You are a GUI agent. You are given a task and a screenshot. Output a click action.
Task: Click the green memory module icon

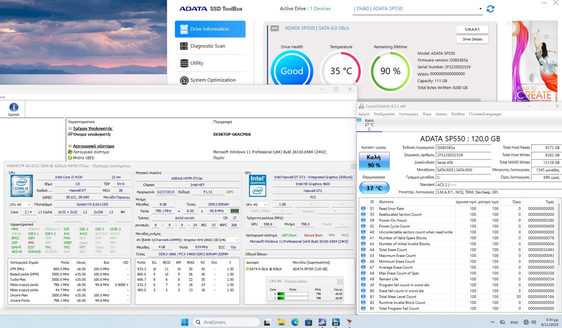pos(234,211)
